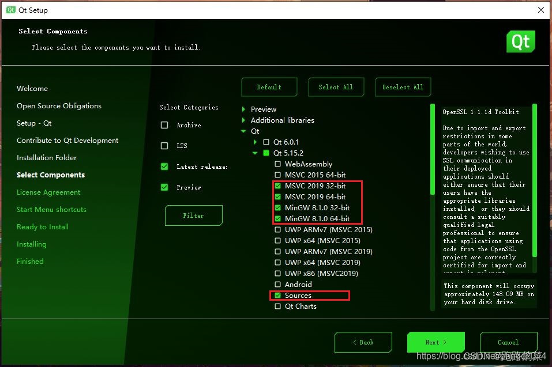Check UWP x64 (MSVC 2015) component

[278, 240]
